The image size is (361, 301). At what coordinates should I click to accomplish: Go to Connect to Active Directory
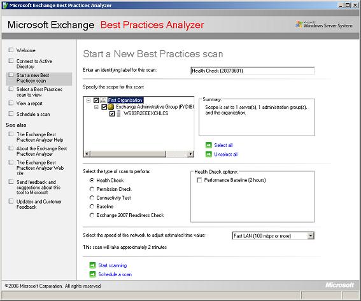click(34, 64)
